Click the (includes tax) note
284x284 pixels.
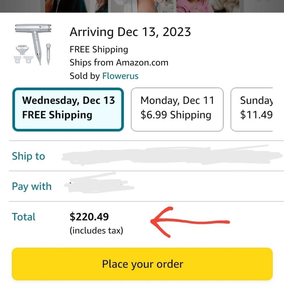pyautogui.click(x=96, y=230)
